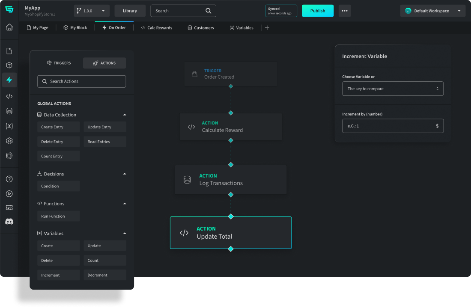
Task: Focus the top bar Search field
Action: click(x=183, y=11)
